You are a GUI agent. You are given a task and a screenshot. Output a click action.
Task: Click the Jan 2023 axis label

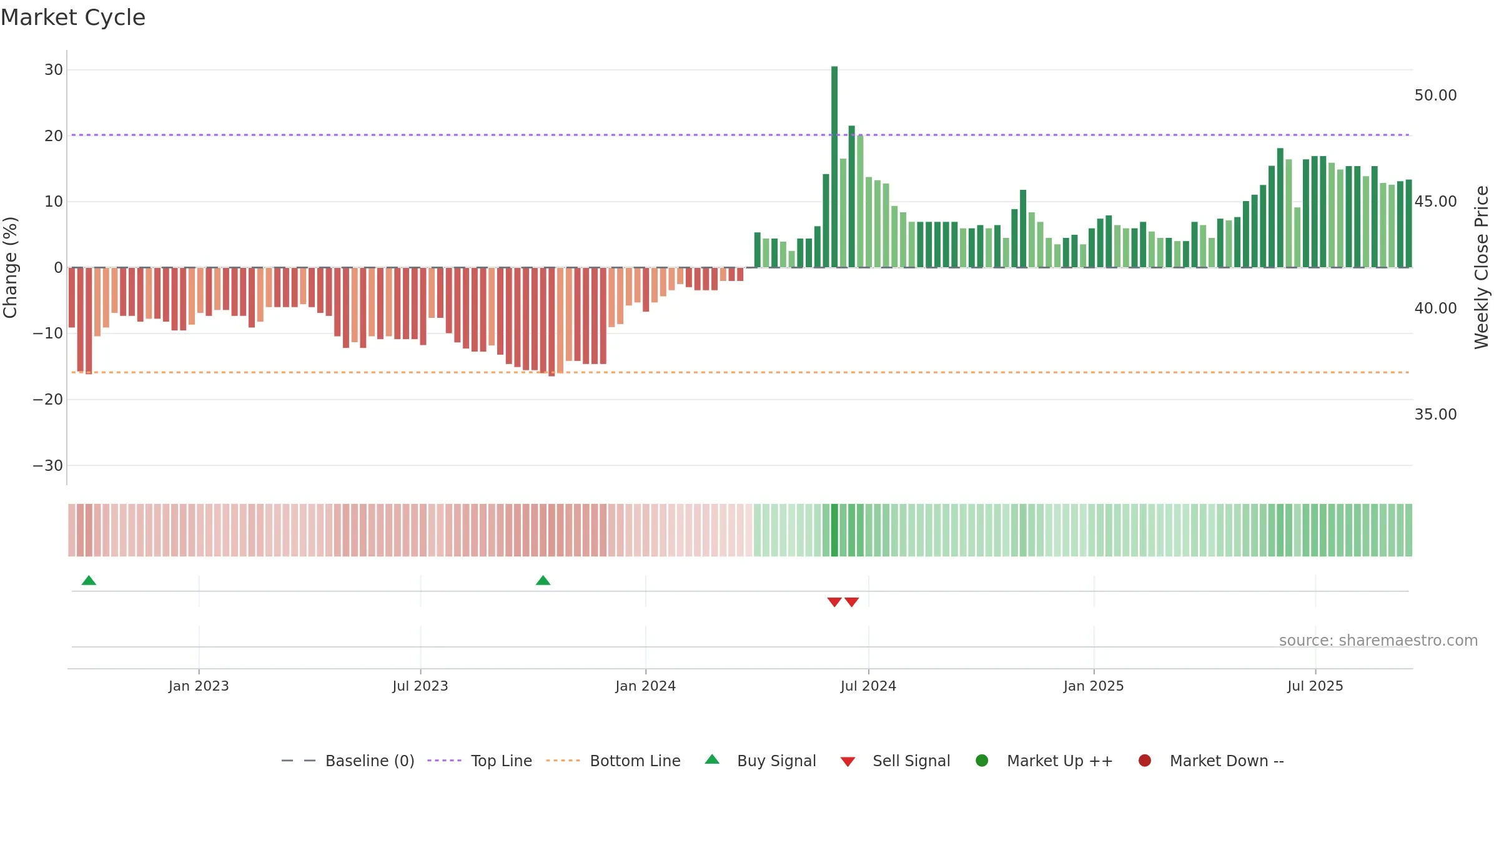tap(199, 686)
